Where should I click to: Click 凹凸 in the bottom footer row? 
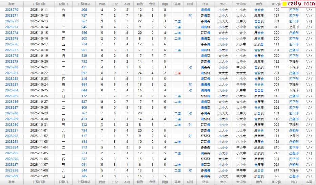point(294,182)
